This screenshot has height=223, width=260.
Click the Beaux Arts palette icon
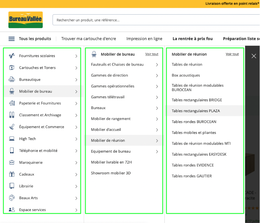(x=12, y=198)
